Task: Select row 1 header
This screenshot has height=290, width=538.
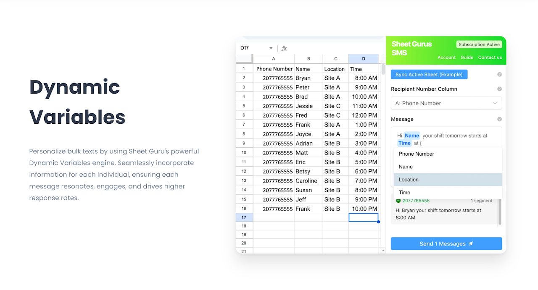Action: [244, 68]
